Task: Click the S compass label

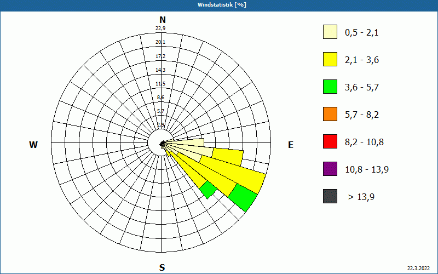Action: click(162, 268)
